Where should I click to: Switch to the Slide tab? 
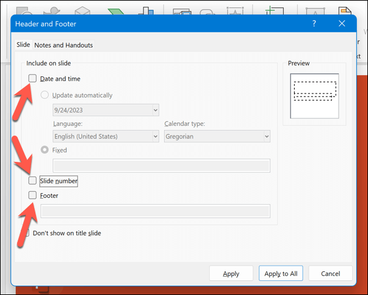[23, 45]
